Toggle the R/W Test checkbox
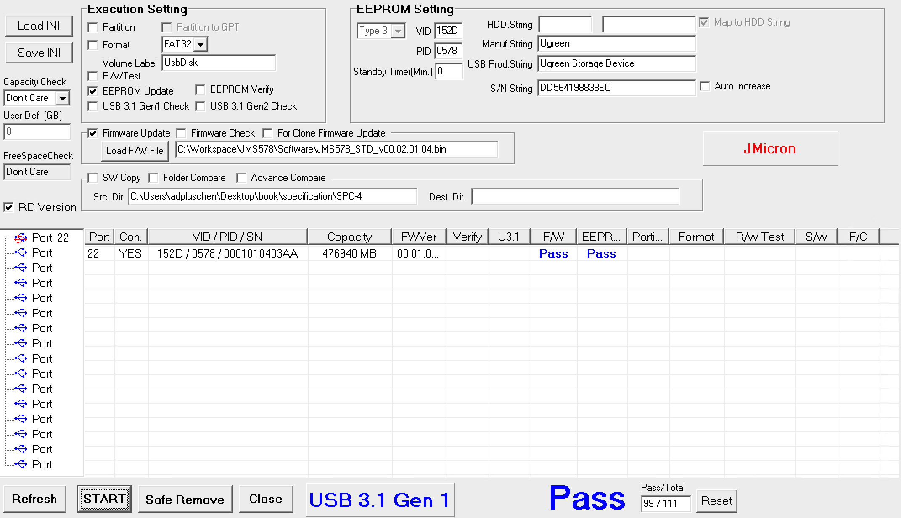 (93, 76)
